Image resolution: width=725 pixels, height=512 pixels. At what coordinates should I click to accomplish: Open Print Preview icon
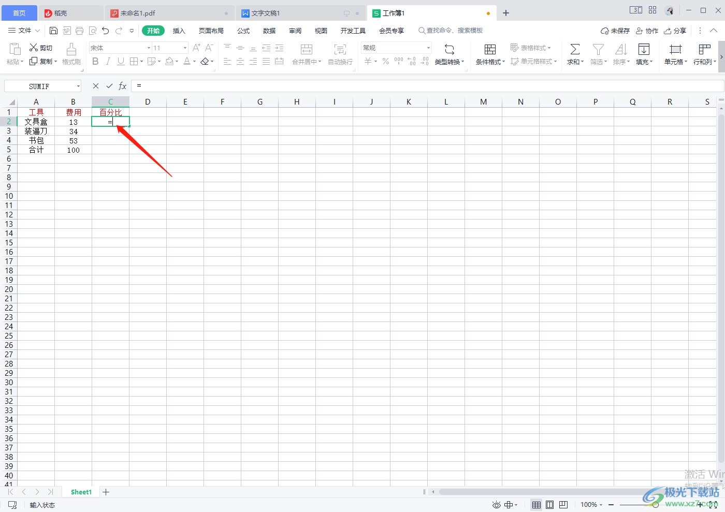93,31
